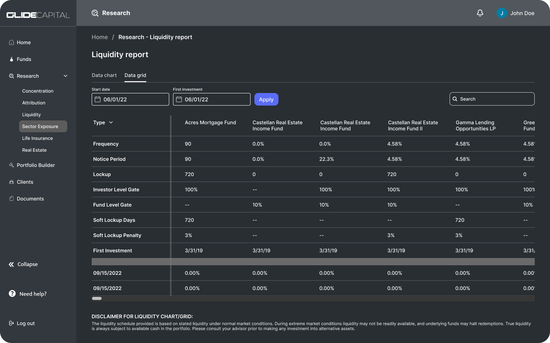Screen dimensions: 550x343
Task: Click the Glide Capital logo
Action: (x=38, y=15)
